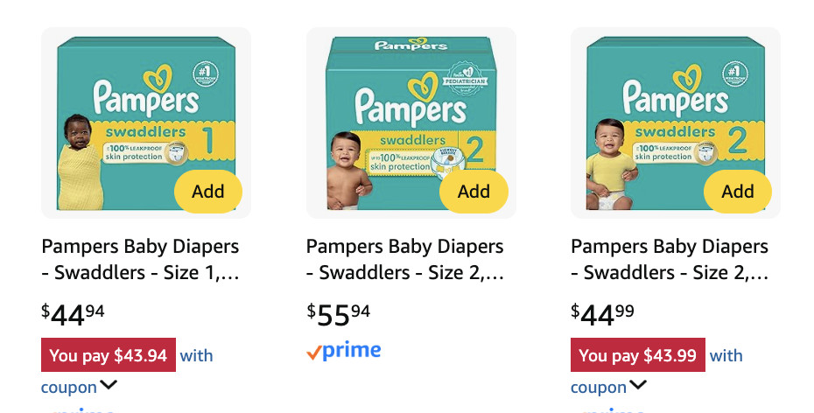Open the middle product's Size 2 title
The image size is (814, 413).
(405, 259)
